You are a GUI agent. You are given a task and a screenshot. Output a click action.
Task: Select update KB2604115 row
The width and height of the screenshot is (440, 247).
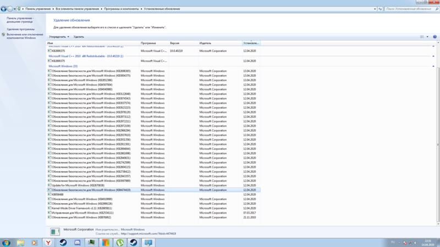click(x=153, y=167)
